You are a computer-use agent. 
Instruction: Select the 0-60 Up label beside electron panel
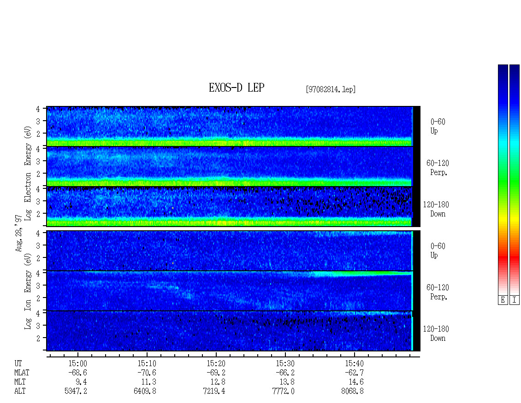coord(438,126)
